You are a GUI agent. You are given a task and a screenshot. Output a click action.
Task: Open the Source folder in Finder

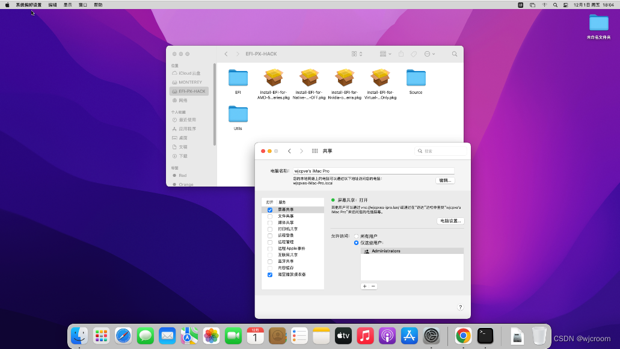(x=416, y=78)
